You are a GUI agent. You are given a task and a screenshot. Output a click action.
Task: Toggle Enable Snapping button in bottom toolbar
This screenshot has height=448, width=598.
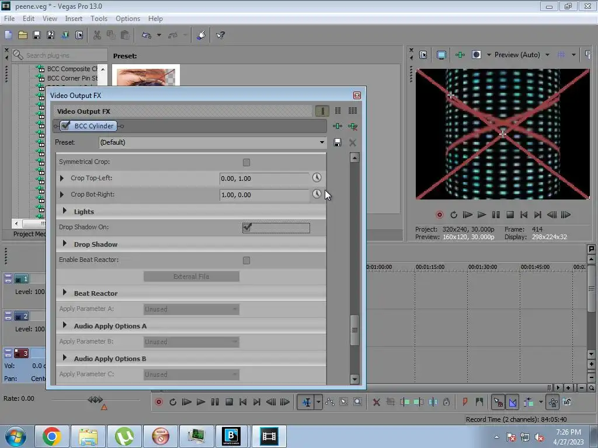click(498, 402)
